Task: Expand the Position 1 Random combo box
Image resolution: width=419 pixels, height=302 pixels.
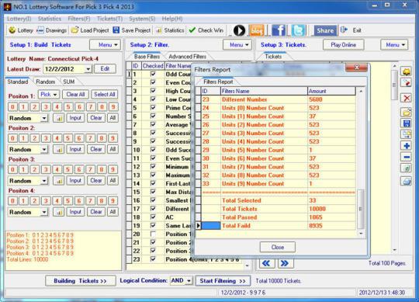Action: click(x=44, y=118)
